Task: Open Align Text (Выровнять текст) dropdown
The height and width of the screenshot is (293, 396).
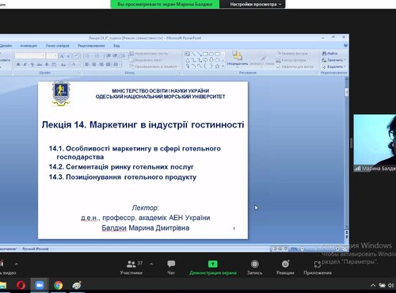Action: click(x=147, y=60)
